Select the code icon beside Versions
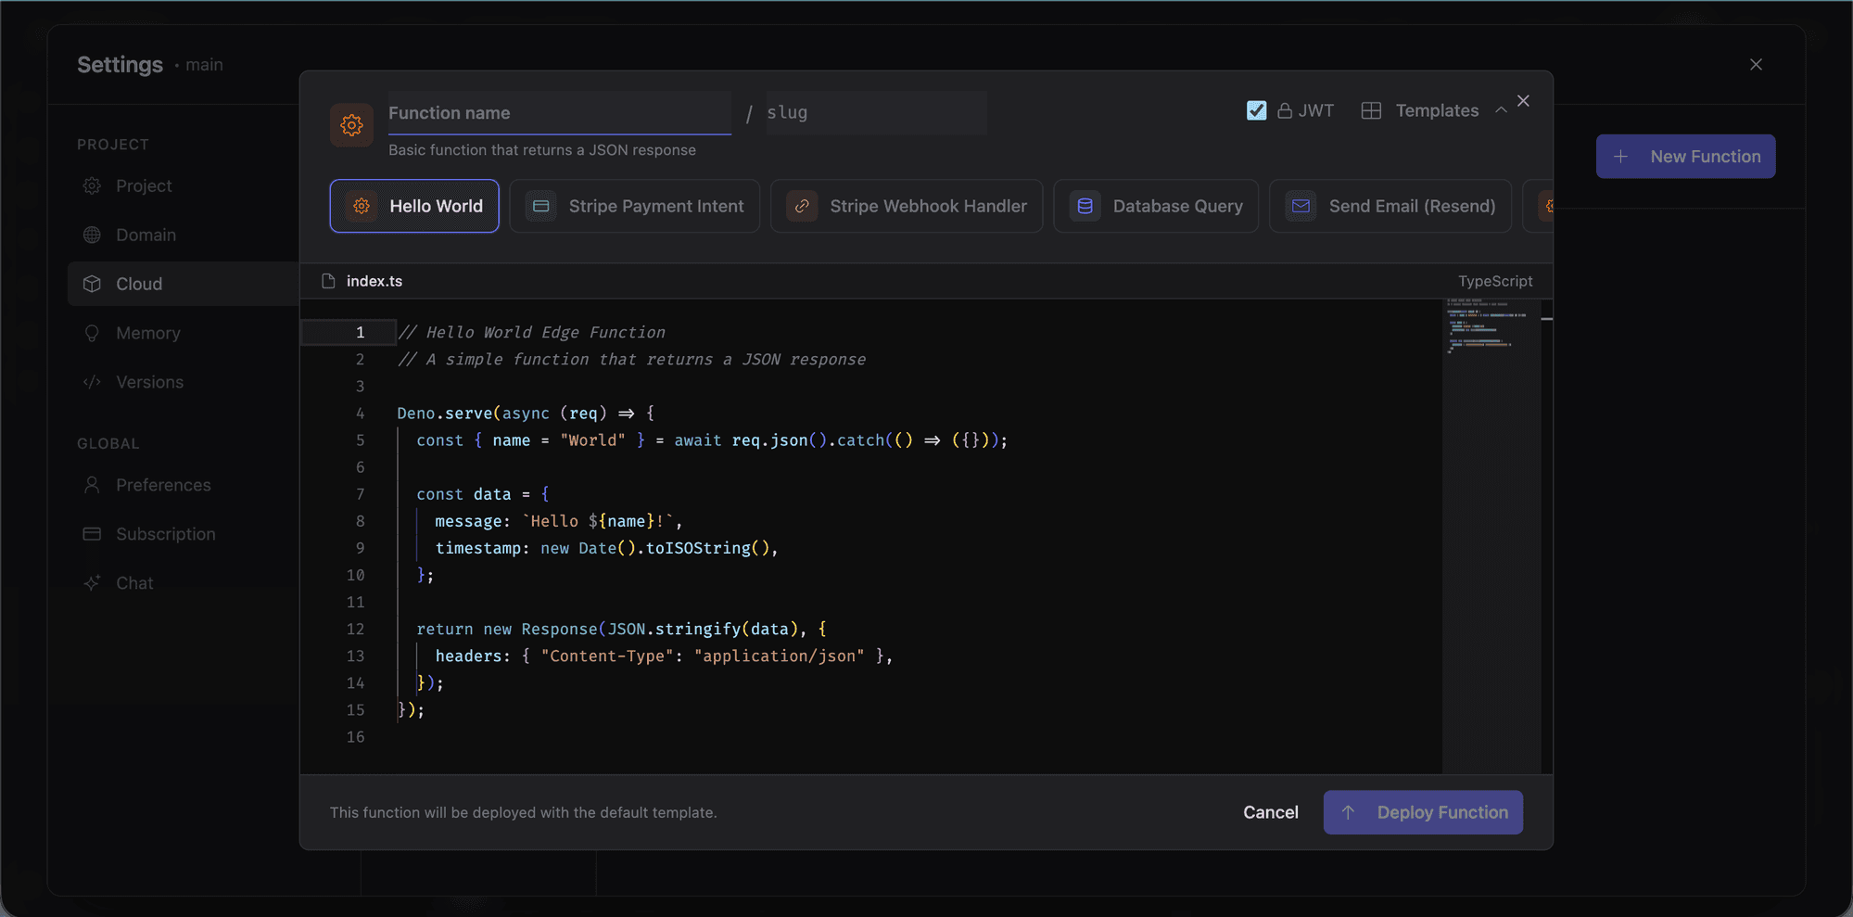Image resolution: width=1853 pixels, height=917 pixels. tap(93, 381)
